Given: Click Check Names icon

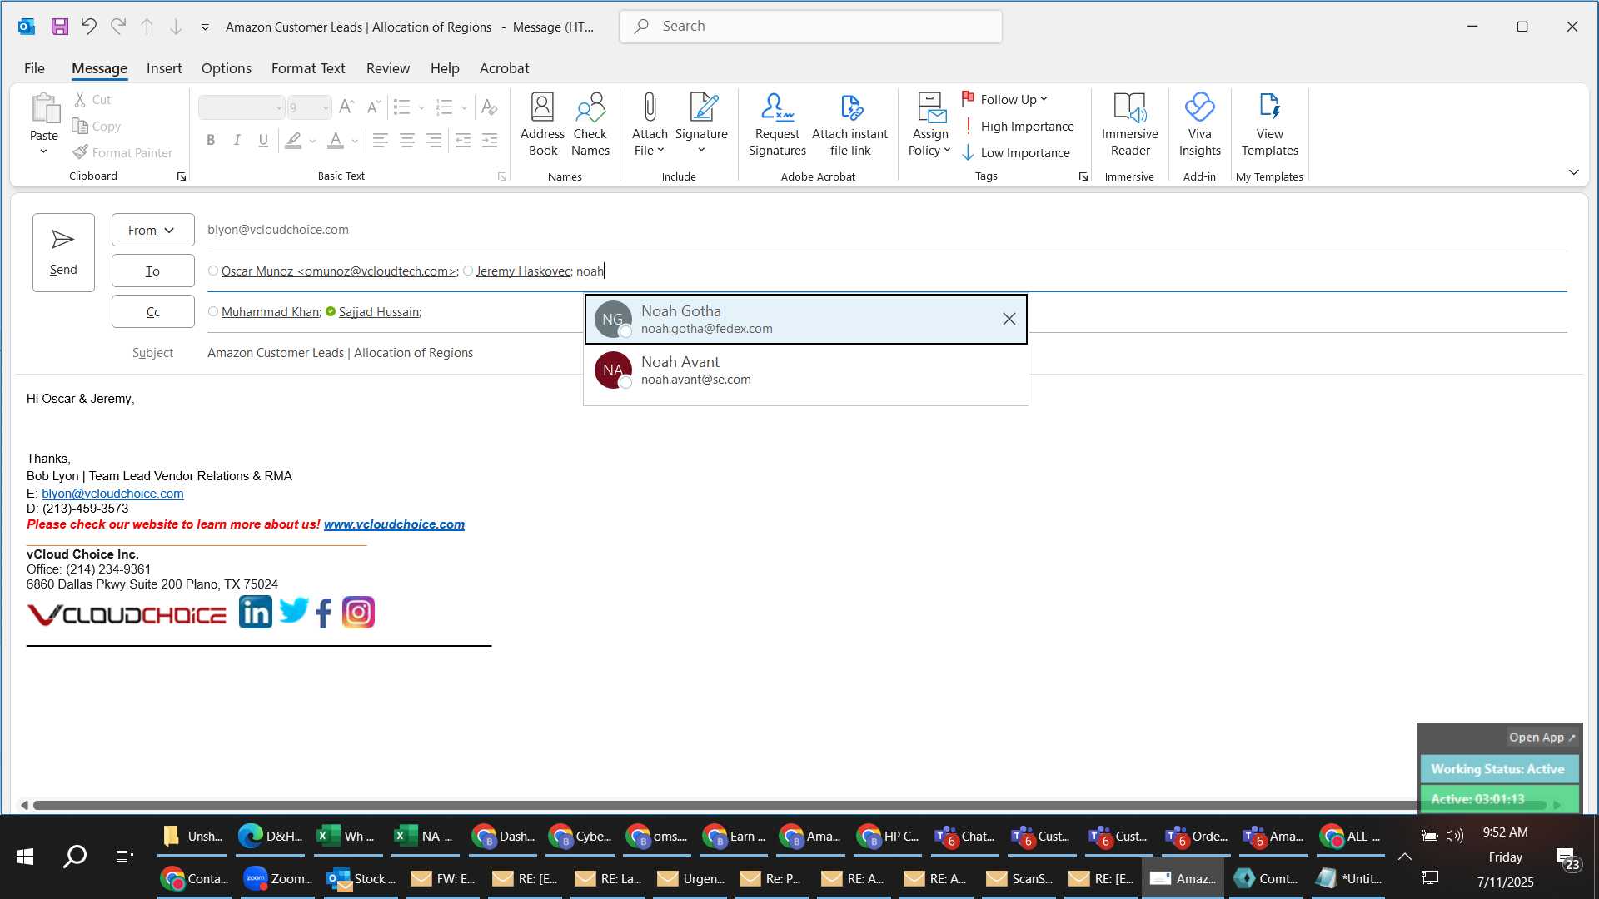Looking at the screenshot, I should 590,124.
